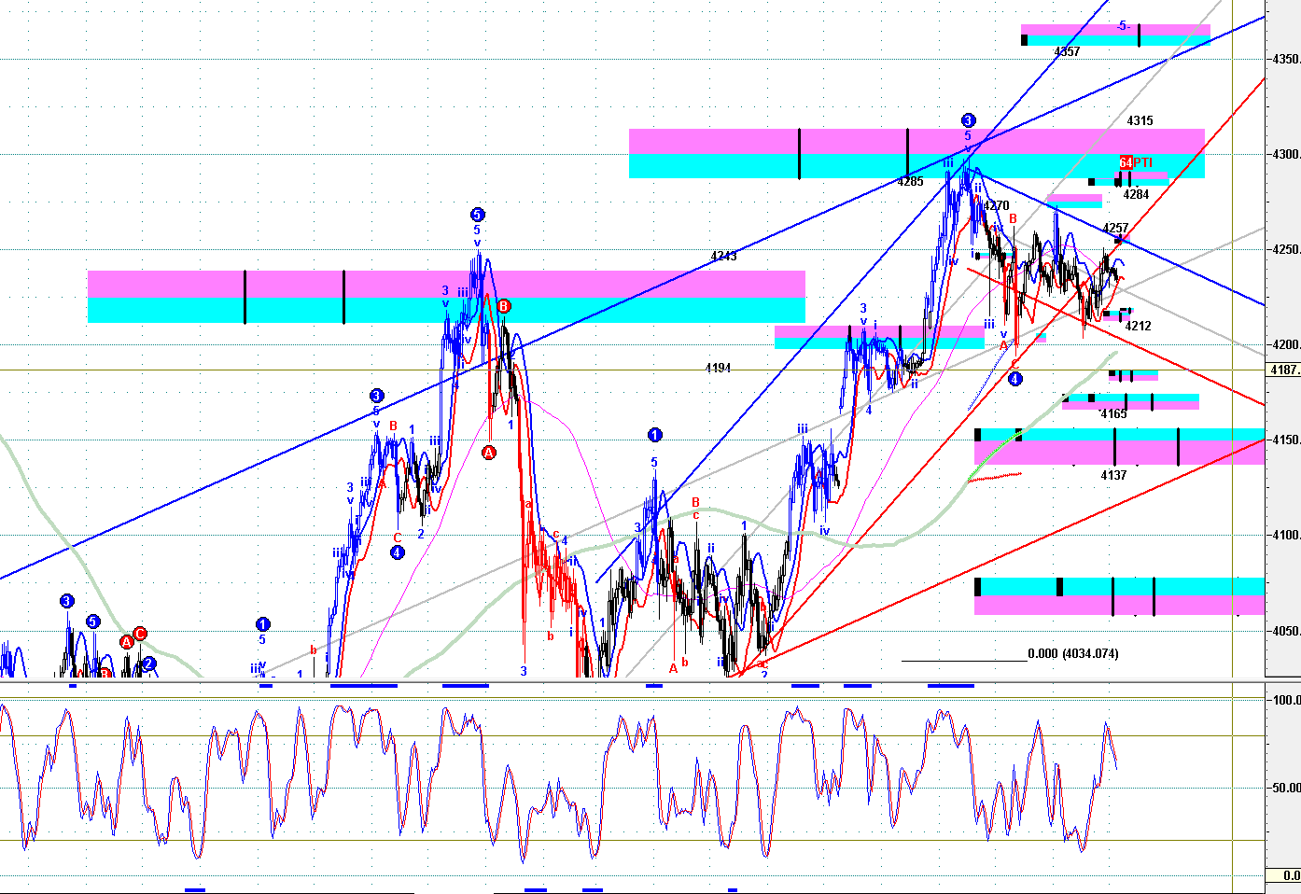Click the circled blue 2 wave marker
This screenshot has height=894, width=1301.
click(x=149, y=664)
